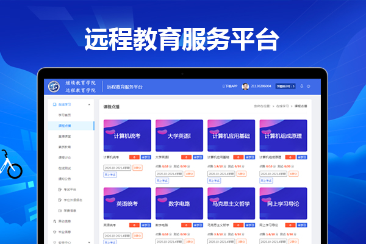Click blue study button under 计算机组成原理
This screenshot has height=244, width=366.
302,157
